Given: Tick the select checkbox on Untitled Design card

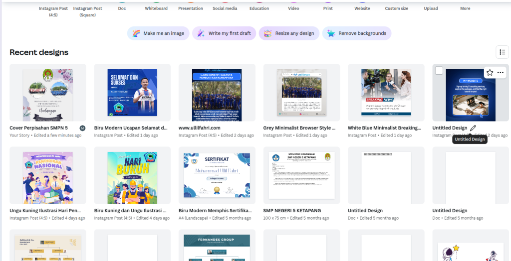Looking at the screenshot, I should [439, 71].
